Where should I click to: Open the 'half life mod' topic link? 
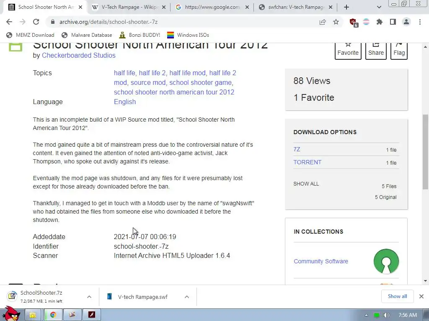coord(187,73)
